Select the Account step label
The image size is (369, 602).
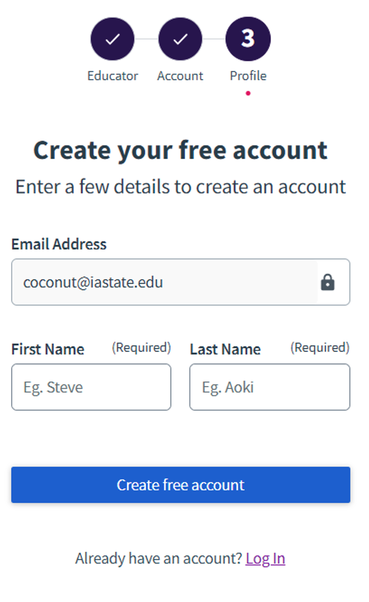pyautogui.click(x=180, y=76)
